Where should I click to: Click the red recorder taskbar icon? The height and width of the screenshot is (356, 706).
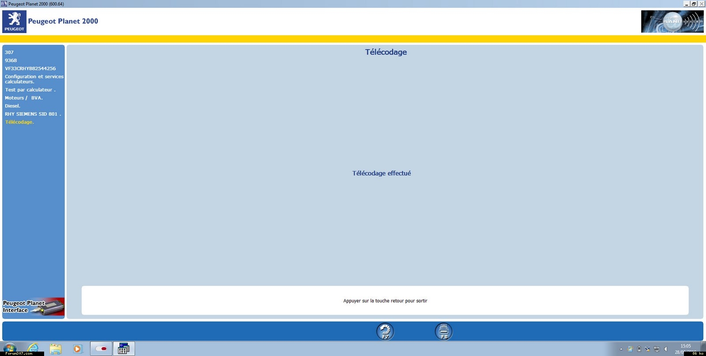click(x=101, y=349)
